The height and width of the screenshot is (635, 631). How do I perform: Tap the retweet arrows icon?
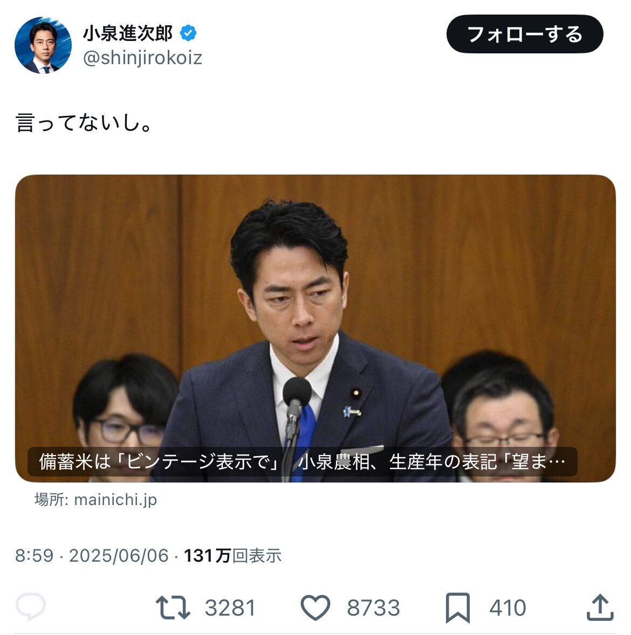173,607
